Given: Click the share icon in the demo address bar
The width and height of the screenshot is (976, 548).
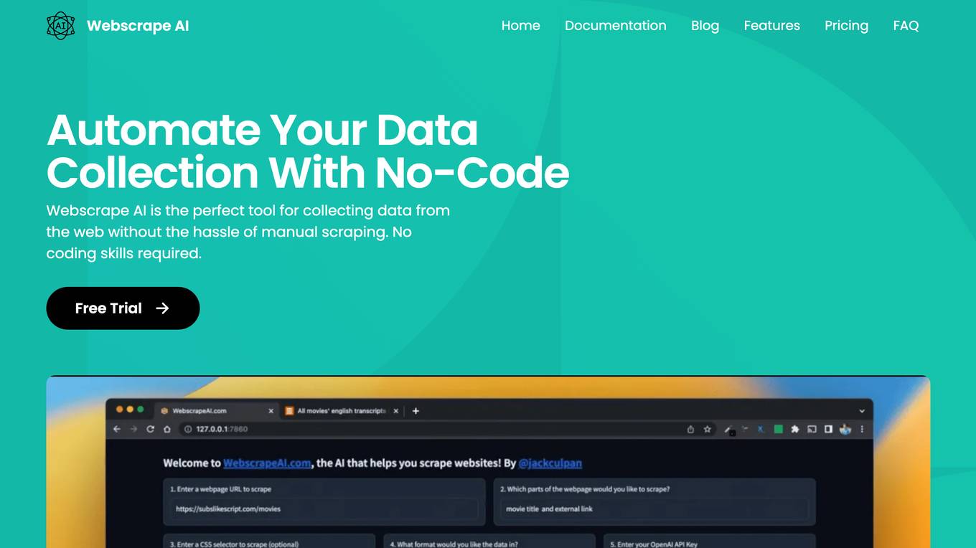Looking at the screenshot, I should point(690,430).
